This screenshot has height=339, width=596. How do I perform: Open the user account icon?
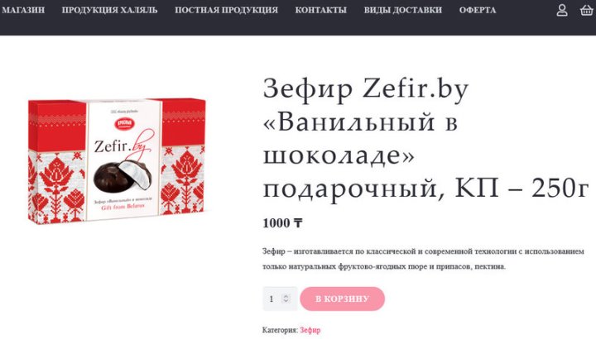pos(562,10)
